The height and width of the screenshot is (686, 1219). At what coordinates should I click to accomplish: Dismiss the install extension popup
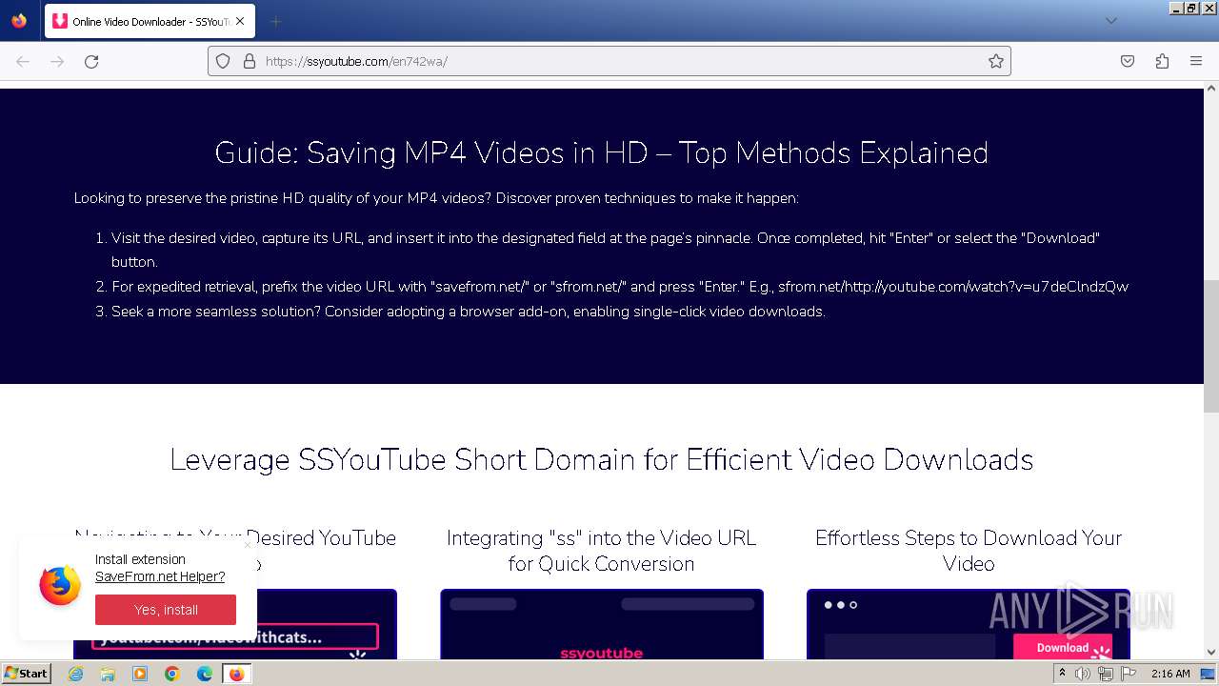point(248,544)
